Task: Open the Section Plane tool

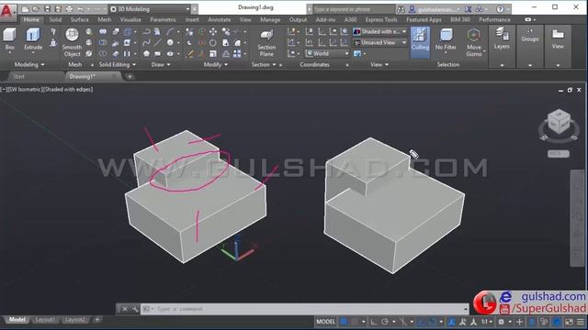Action: [x=266, y=43]
